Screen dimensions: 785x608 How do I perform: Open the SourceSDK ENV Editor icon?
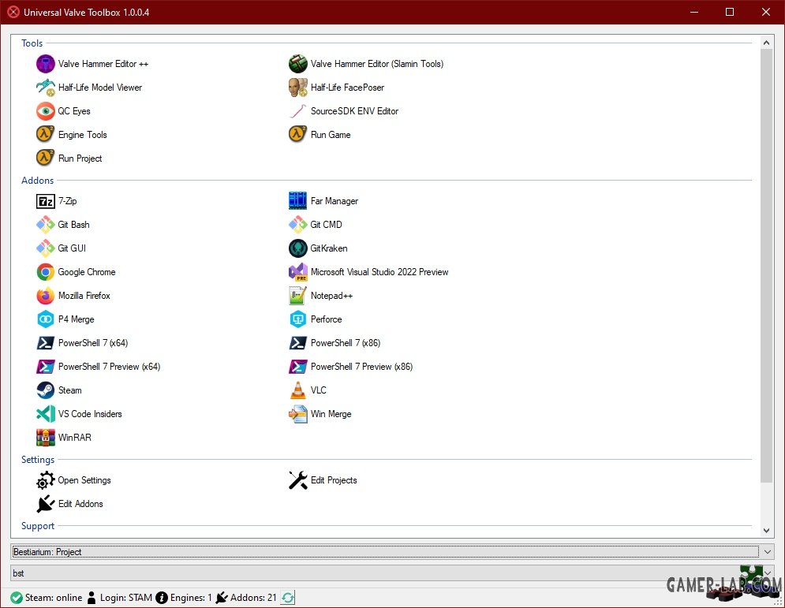[x=298, y=111]
